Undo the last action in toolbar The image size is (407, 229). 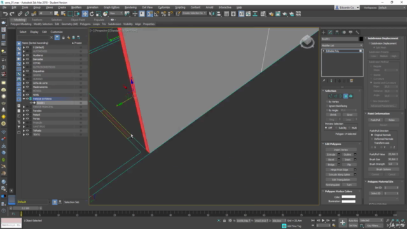[5, 14]
